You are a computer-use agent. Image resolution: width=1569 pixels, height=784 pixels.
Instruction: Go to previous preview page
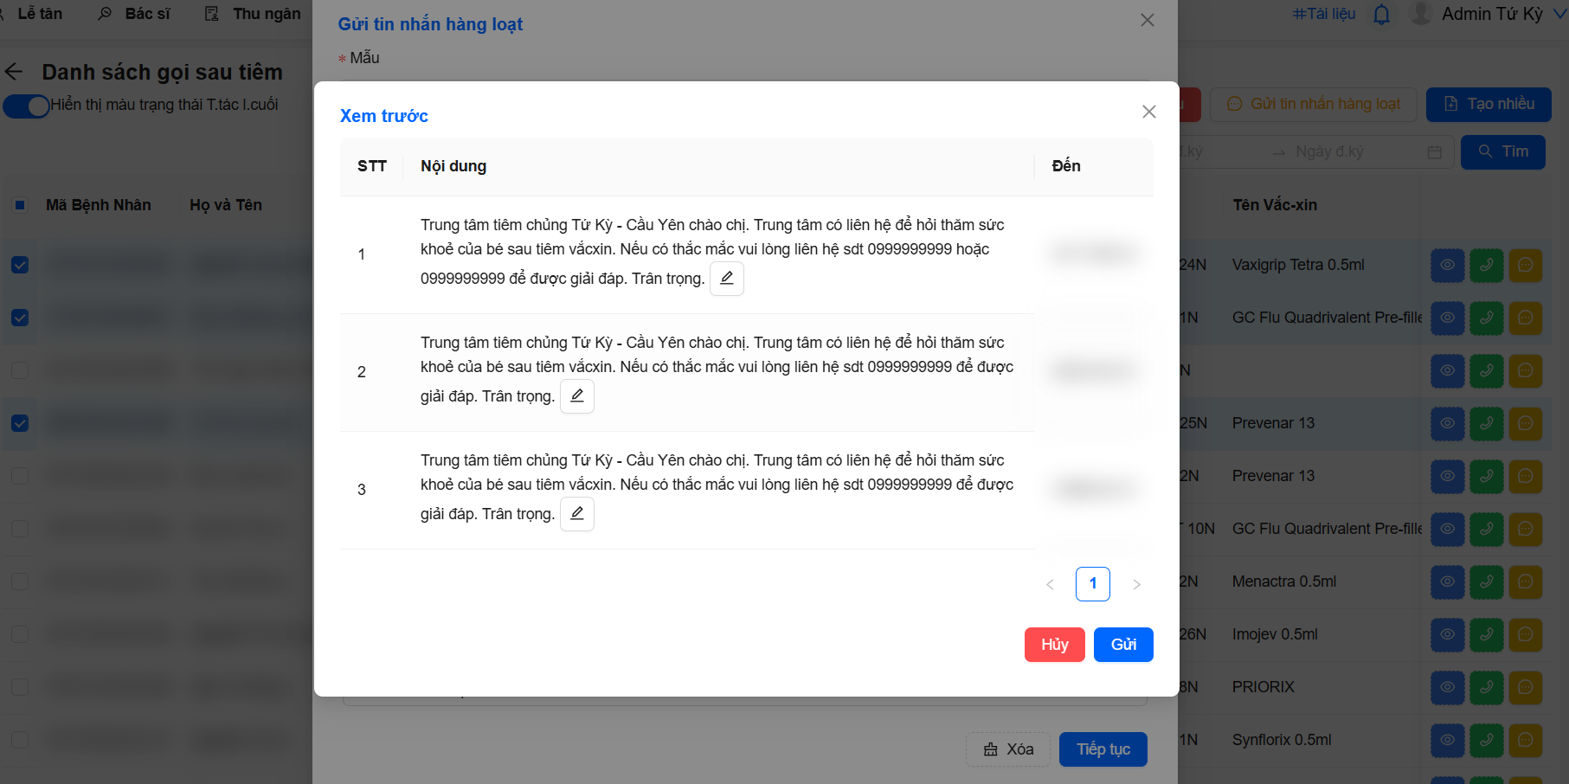(x=1050, y=584)
